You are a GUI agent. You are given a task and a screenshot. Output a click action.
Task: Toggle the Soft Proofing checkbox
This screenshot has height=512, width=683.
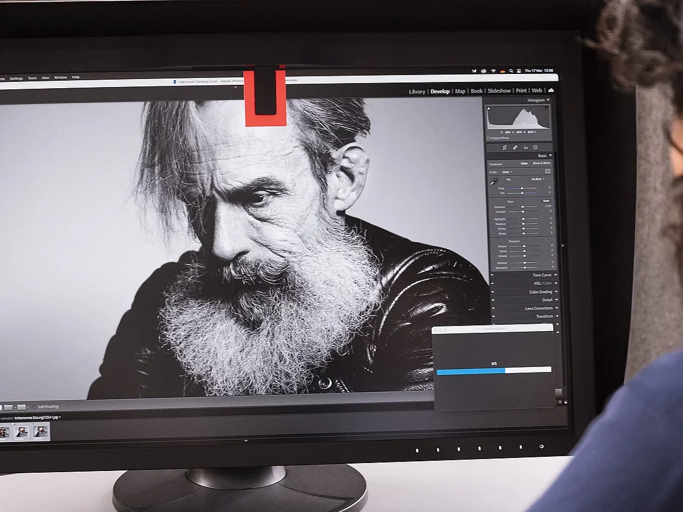point(34,407)
